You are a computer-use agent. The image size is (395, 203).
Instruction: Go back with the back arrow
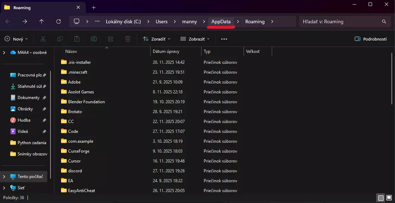coord(8,21)
